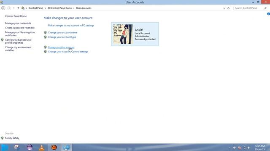Open the purple globe browser taskbar icon
270x151 pixels.
tap(30, 147)
